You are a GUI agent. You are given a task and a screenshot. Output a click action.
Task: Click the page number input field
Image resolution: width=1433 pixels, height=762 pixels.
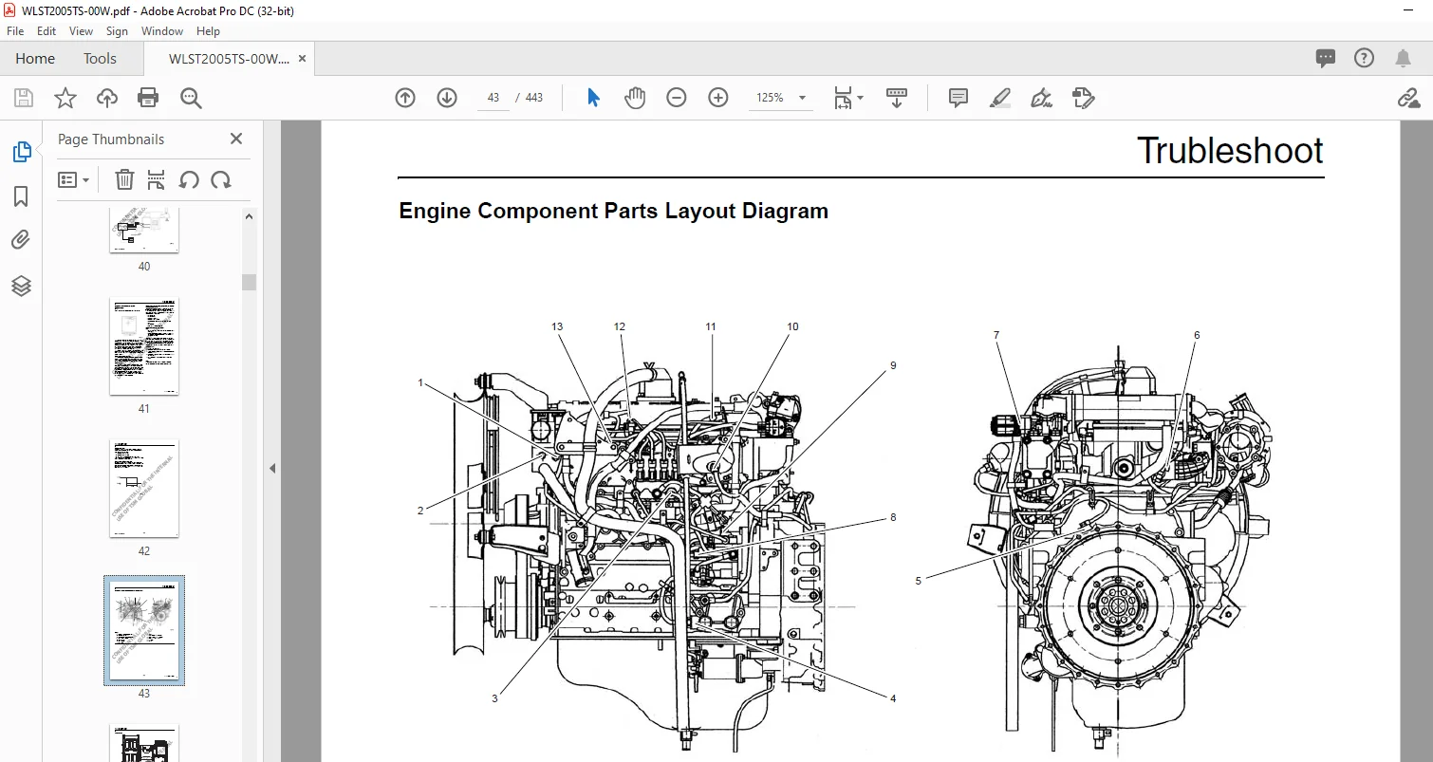[493, 98]
